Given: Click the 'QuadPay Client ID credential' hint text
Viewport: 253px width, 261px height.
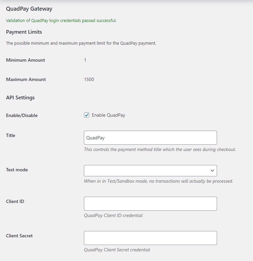Looking at the screenshot, I should pos(113,215).
